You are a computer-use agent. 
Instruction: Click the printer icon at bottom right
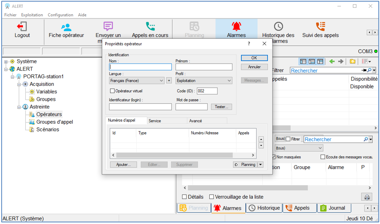[366, 197]
